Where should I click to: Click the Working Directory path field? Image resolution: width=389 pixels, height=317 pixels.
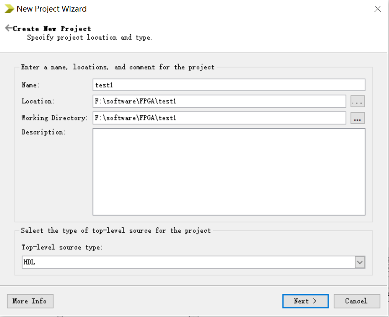coord(219,118)
